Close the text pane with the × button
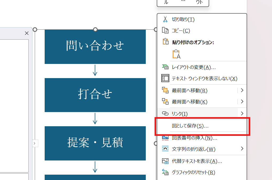This screenshot has width=272, height=180. pyautogui.click(x=26, y=33)
